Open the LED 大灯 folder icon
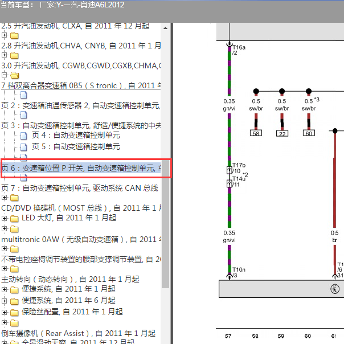344x344 pixels. pos(14,219)
